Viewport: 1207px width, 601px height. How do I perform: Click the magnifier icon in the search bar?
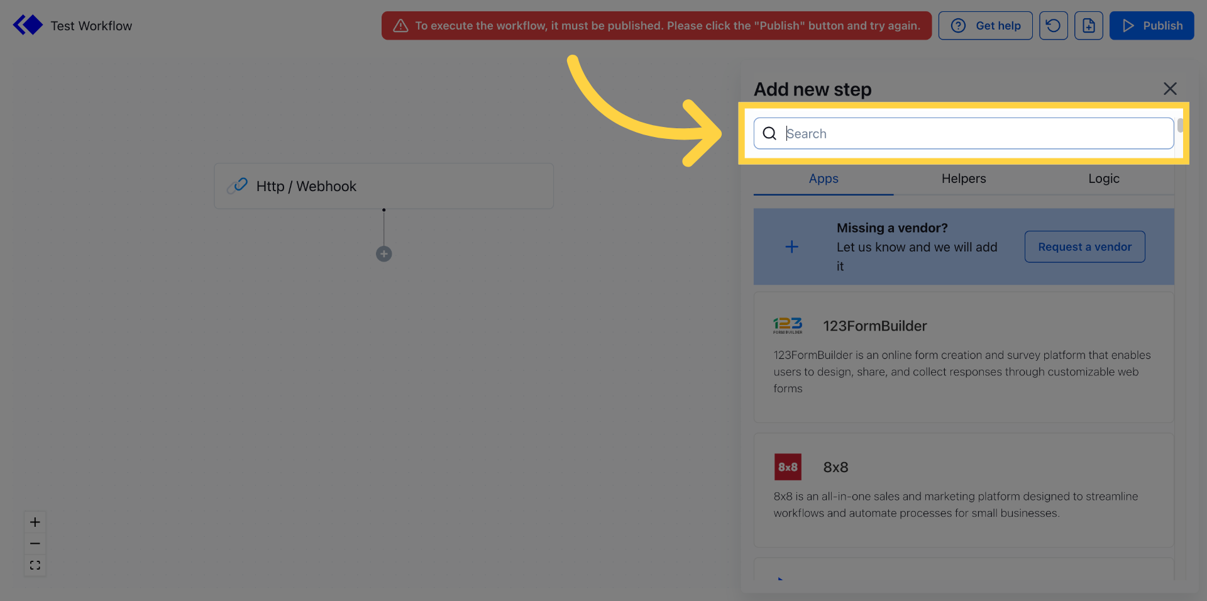click(769, 133)
